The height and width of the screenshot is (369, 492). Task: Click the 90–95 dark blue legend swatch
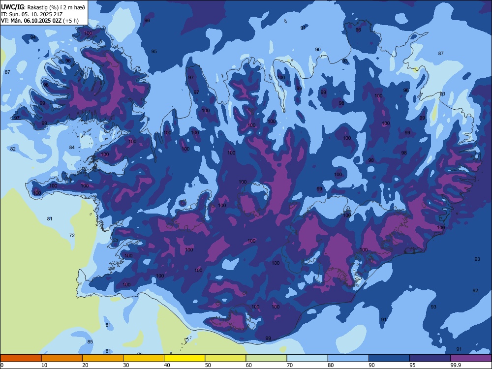click(x=389, y=358)
